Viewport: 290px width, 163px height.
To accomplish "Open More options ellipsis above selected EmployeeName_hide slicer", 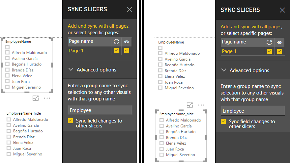I will coord(201,105).
